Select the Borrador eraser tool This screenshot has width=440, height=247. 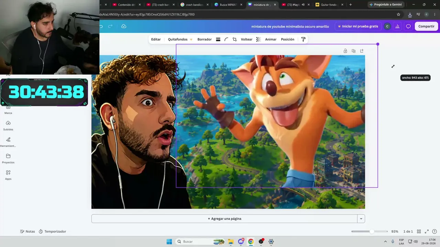click(205, 39)
